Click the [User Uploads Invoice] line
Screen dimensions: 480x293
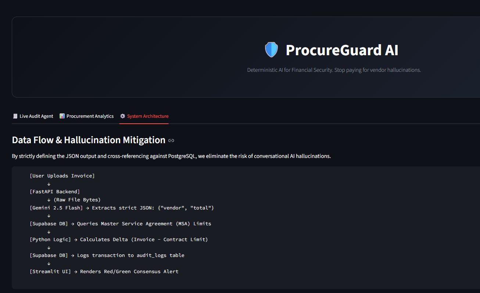[62, 176]
